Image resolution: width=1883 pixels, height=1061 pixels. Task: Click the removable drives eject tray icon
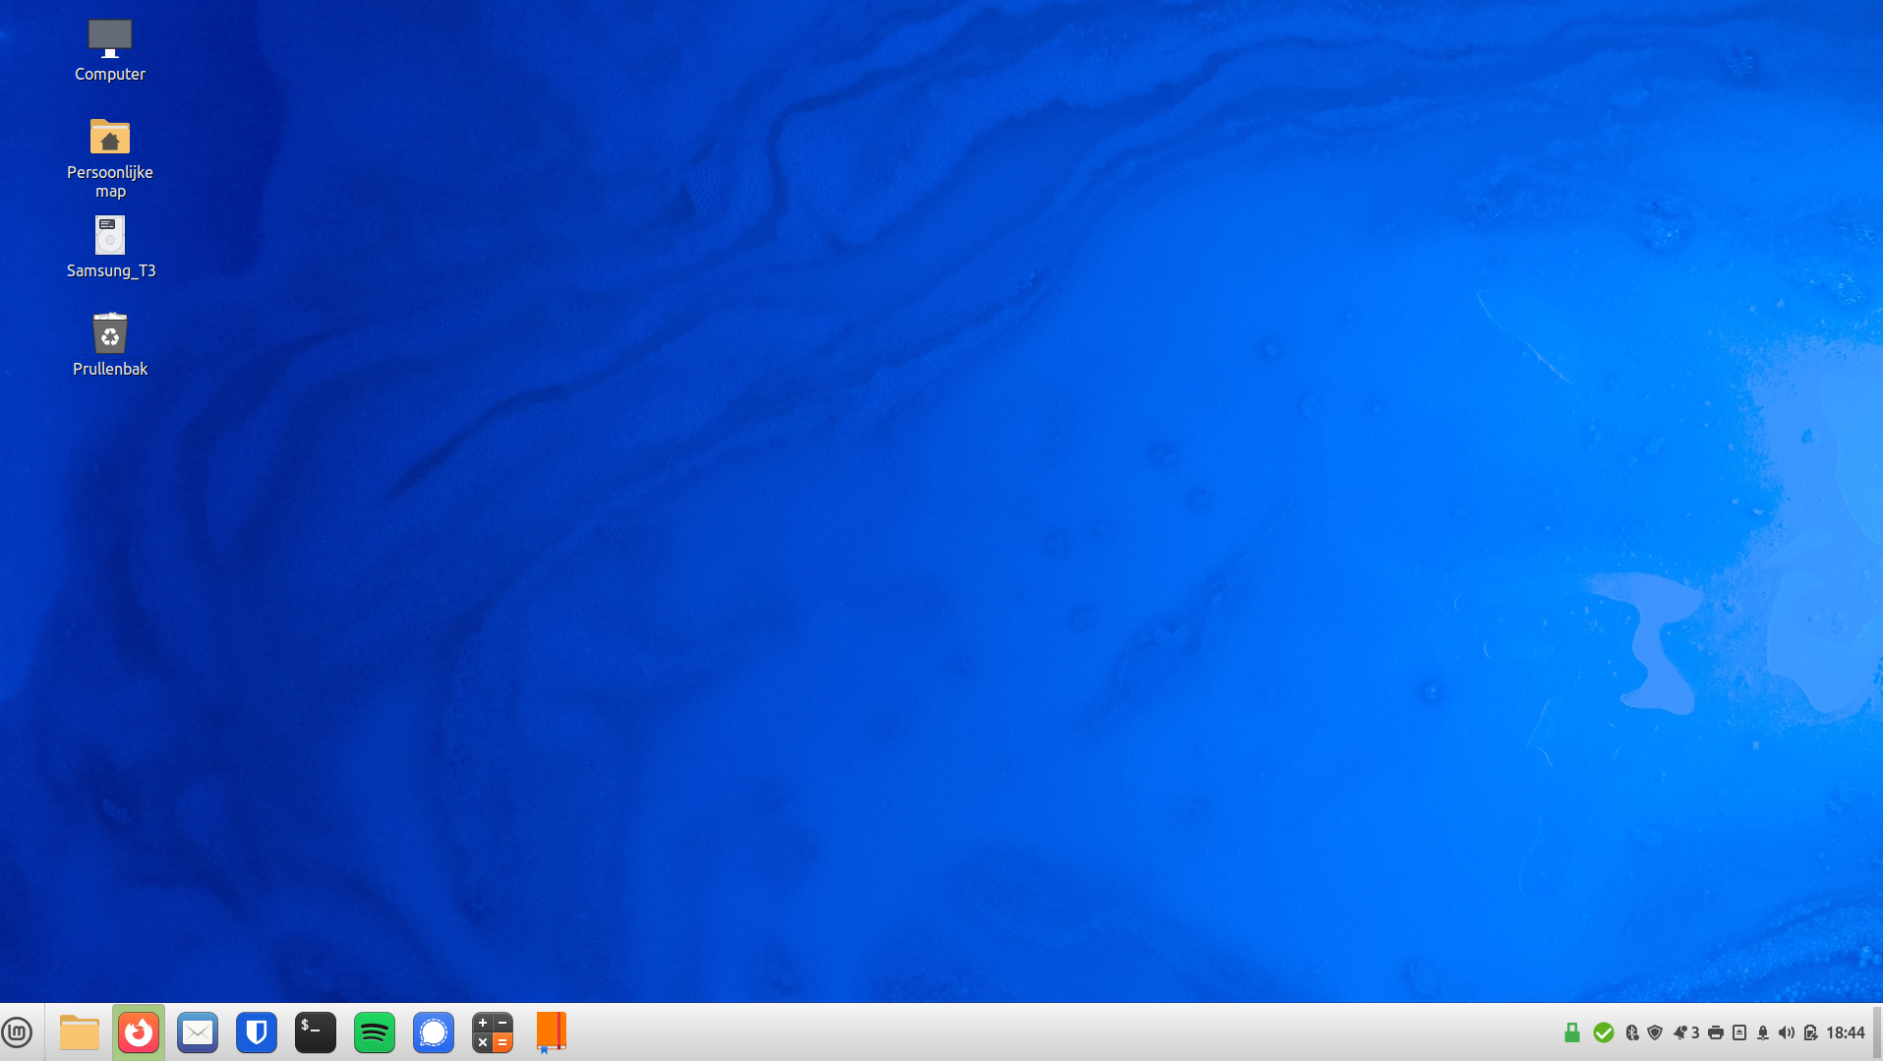tap(1739, 1032)
